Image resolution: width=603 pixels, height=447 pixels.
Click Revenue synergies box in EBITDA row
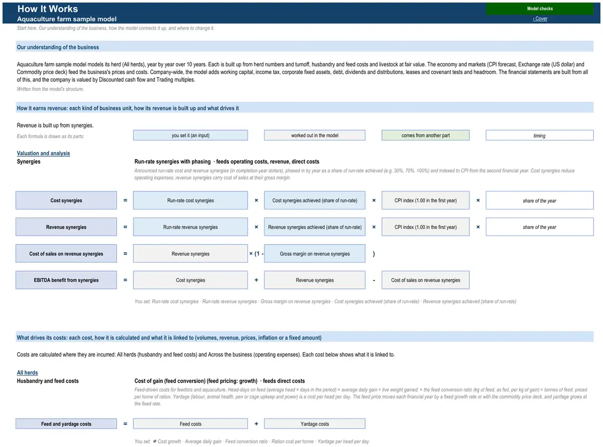(x=315, y=280)
